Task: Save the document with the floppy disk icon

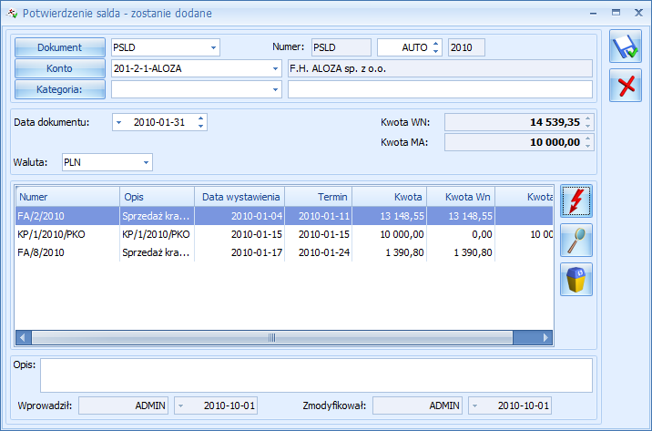Action: click(626, 46)
